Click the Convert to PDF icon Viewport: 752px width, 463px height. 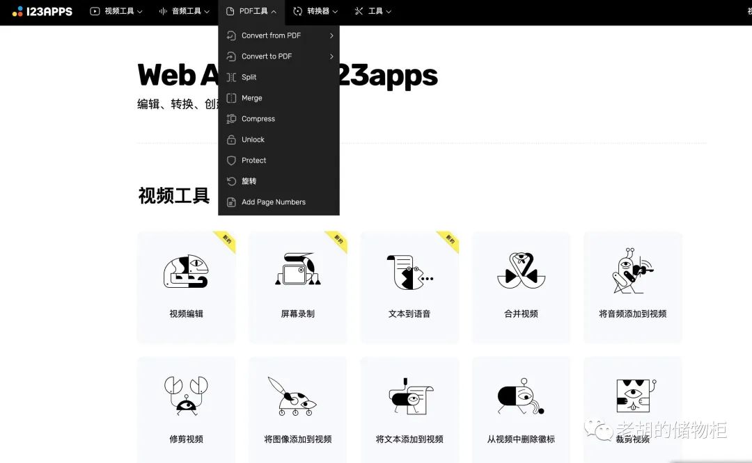click(231, 56)
